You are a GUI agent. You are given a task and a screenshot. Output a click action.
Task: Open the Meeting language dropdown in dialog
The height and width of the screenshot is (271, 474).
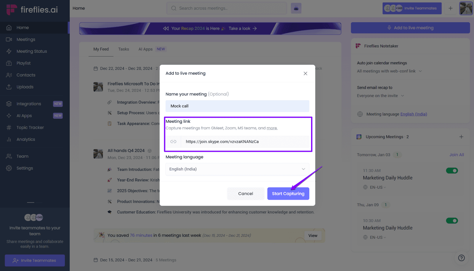pos(237,169)
